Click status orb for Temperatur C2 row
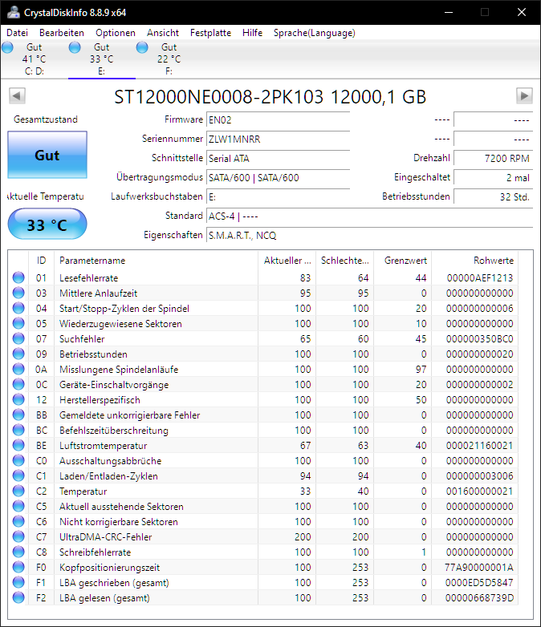The image size is (541, 627). pos(18,491)
